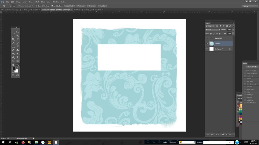This screenshot has width=259, height=145.
Task: Toggle Zoom All Windows checkbox
Action: point(37,6)
